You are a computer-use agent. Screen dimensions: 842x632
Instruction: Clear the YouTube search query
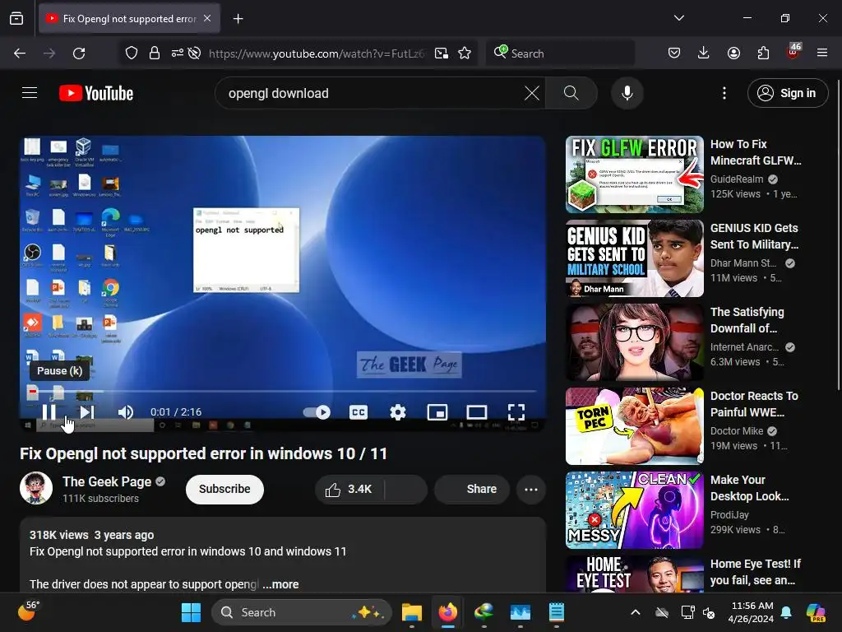click(x=532, y=93)
